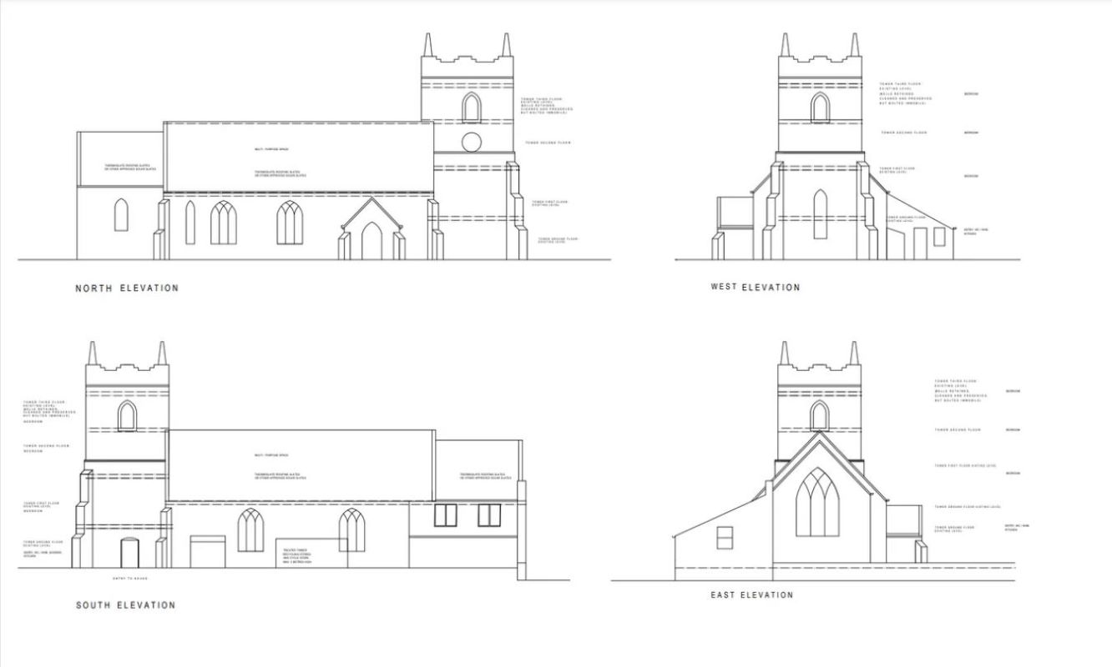Click the crenellated tower parapet, east elevation
This screenshot has width=1112, height=667.
tap(820, 367)
